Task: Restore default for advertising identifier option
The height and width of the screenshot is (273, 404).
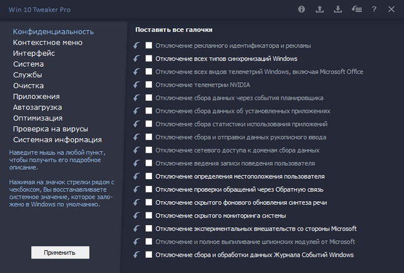Action: coord(137,45)
